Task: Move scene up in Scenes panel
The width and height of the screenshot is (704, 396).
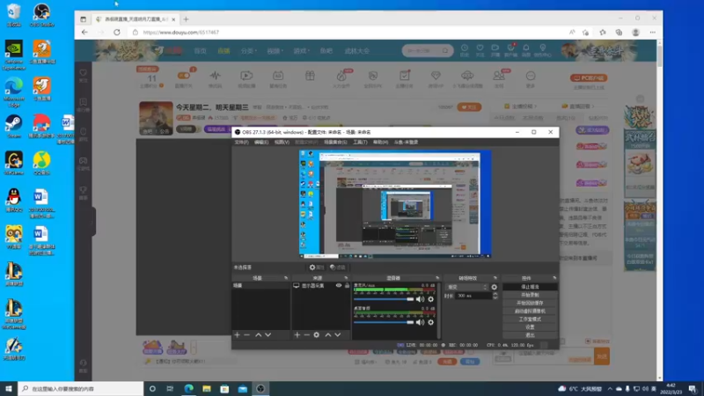Action: tap(258, 335)
